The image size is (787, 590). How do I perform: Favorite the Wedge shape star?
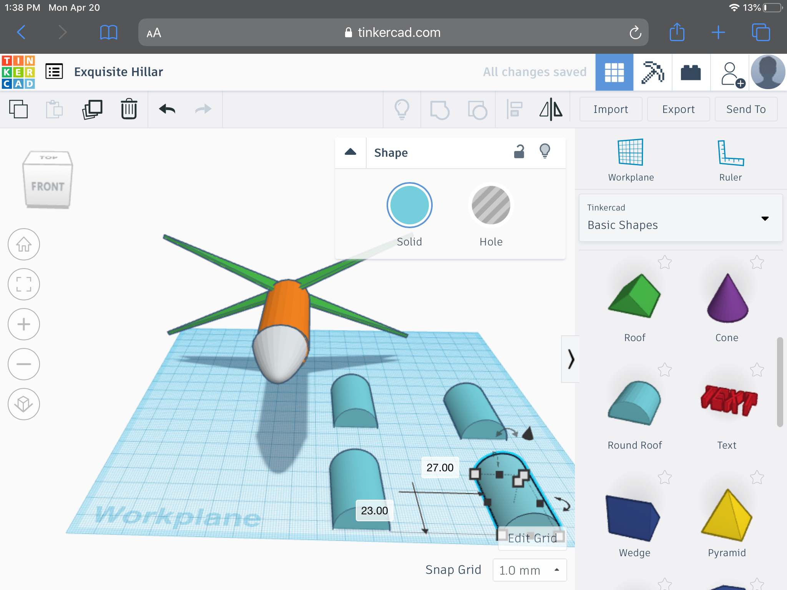664,477
